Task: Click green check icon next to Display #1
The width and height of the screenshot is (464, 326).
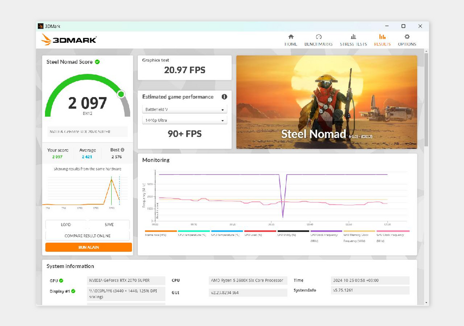Action: [73, 291]
